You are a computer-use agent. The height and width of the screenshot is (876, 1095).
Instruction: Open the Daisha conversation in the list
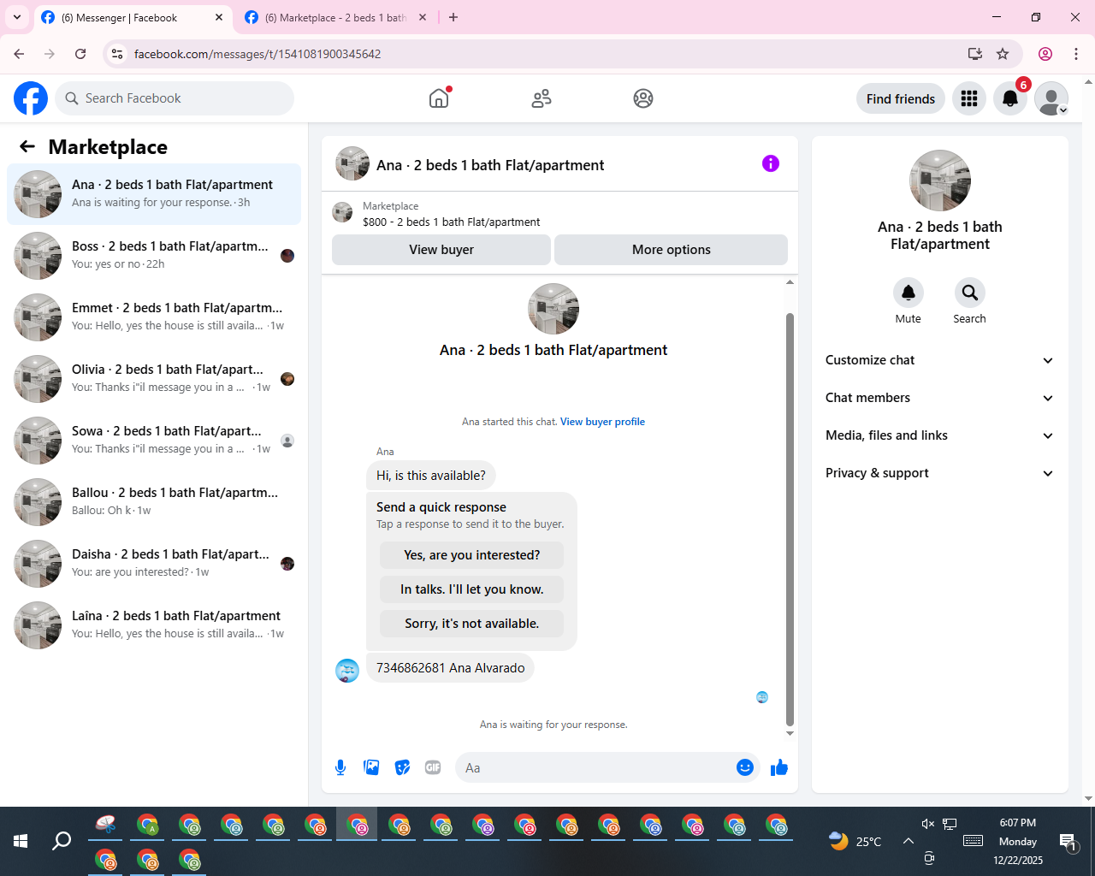click(154, 564)
